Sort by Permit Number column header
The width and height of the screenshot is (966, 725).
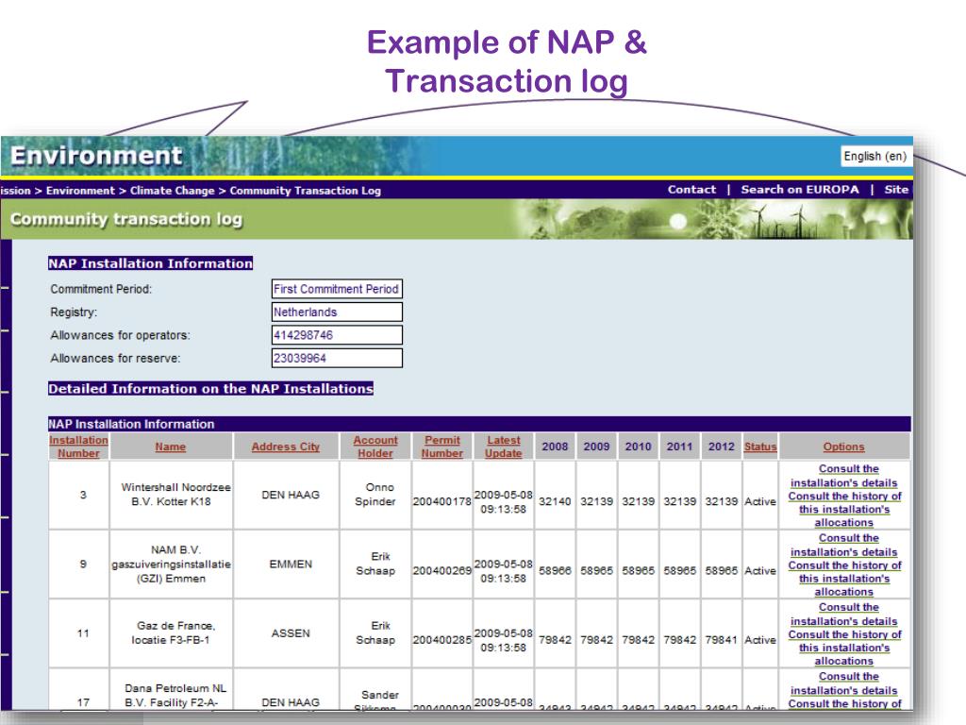tap(441, 447)
